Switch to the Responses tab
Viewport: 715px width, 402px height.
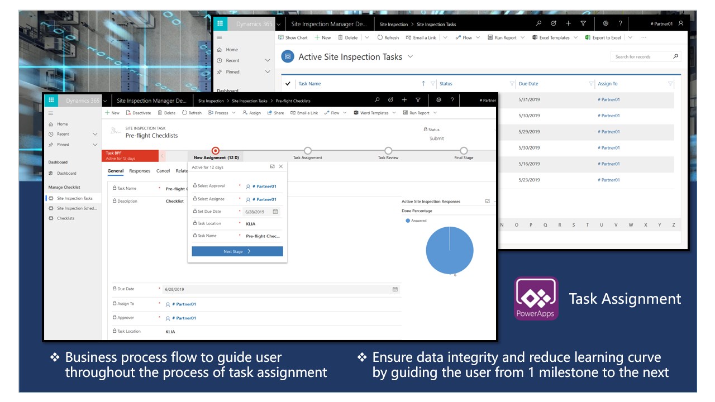[140, 171]
